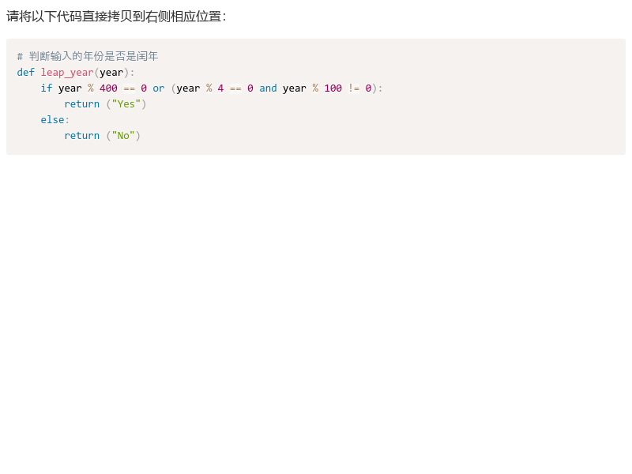Click the (year) parameter in the def line
This screenshot has height=474, width=632.
(111, 73)
